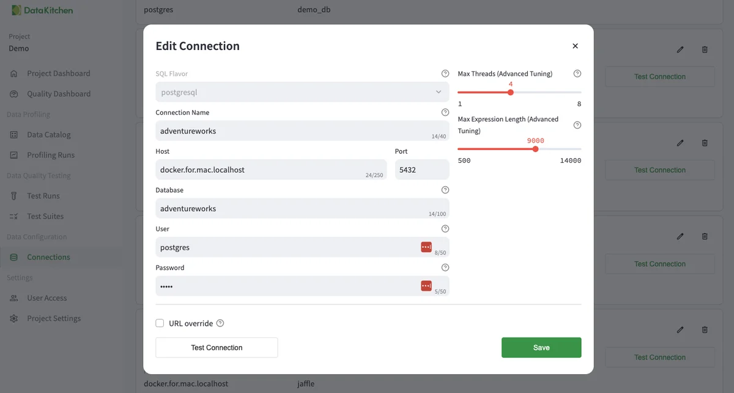Go to Test Suites in sidebar
This screenshot has width=734, height=393.
pos(45,216)
